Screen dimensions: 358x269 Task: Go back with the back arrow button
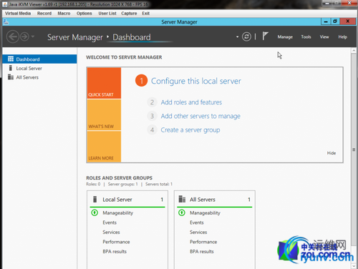pyautogui.click(x=12, y=37)
